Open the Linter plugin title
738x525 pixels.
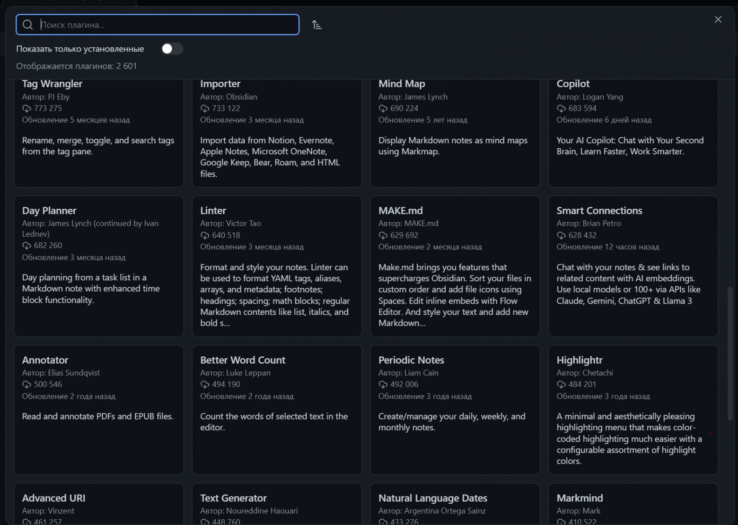(213, 211)
